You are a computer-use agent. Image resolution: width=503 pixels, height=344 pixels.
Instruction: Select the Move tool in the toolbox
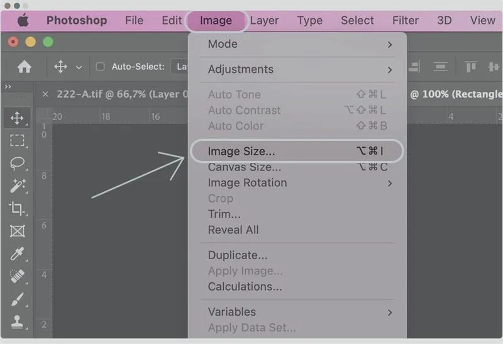pyautogui.click(x=17, y=118)
